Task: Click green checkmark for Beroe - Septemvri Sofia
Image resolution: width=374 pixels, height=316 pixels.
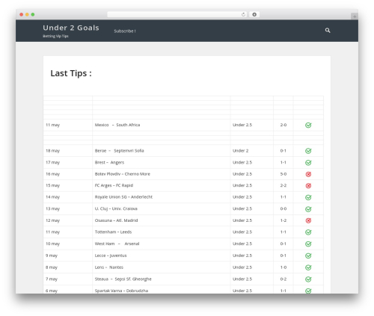Action: [308, 151]
